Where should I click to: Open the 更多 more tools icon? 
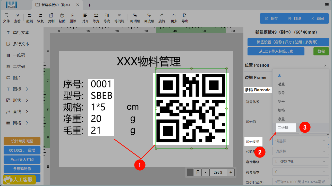tap(174, 15)
